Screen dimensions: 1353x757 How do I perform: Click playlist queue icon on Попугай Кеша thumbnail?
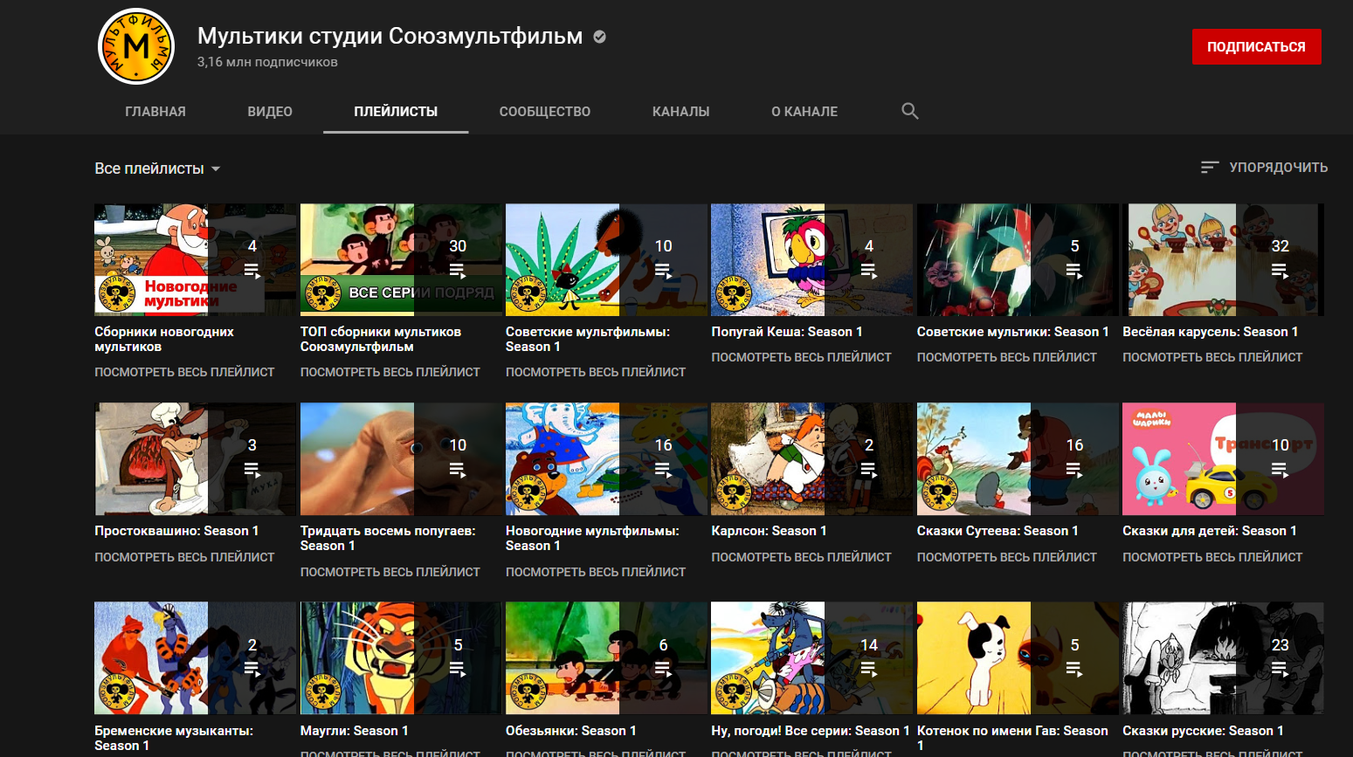coord(868,271)
